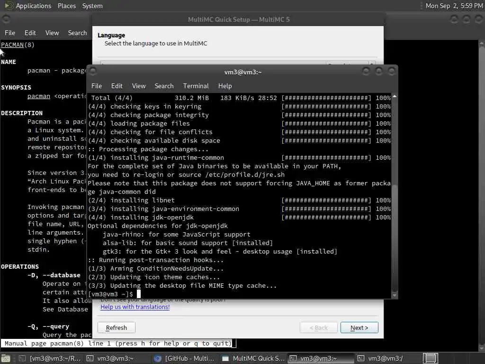Image resolution: width=485 pixels, height=364 pixels.
Task: Click 'java-rhino: for some JavaScript support' line
Action: 177,234
